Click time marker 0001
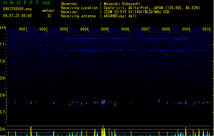This screenshot has height=136, width=214. [x=23, y=29]
